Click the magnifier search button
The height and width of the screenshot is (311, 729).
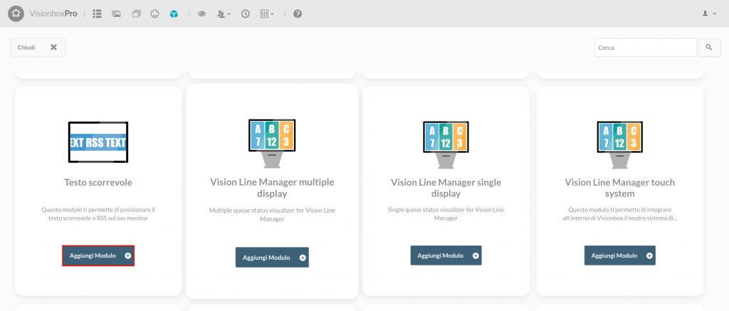pyautogui.click(x=710, y=48)
